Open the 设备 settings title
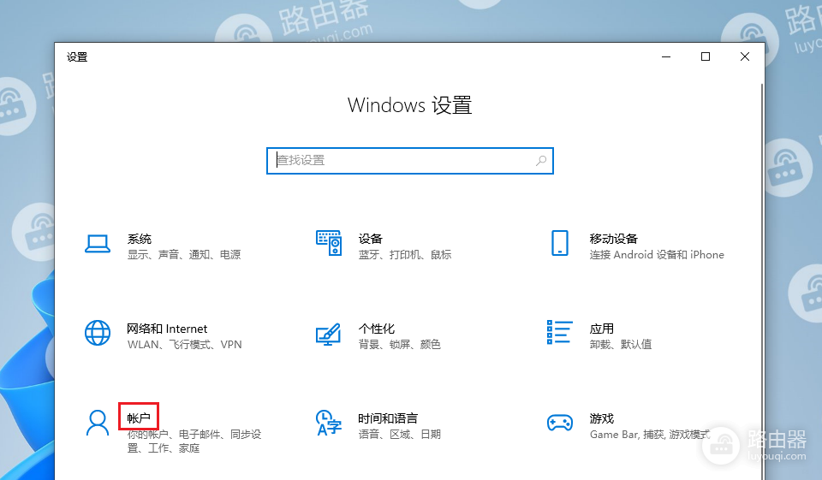The image size is (822, 480). click(x=371, y=239)
